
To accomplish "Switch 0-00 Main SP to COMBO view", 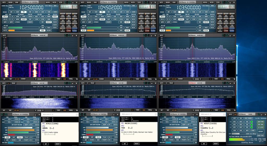I will click(23, 79).
